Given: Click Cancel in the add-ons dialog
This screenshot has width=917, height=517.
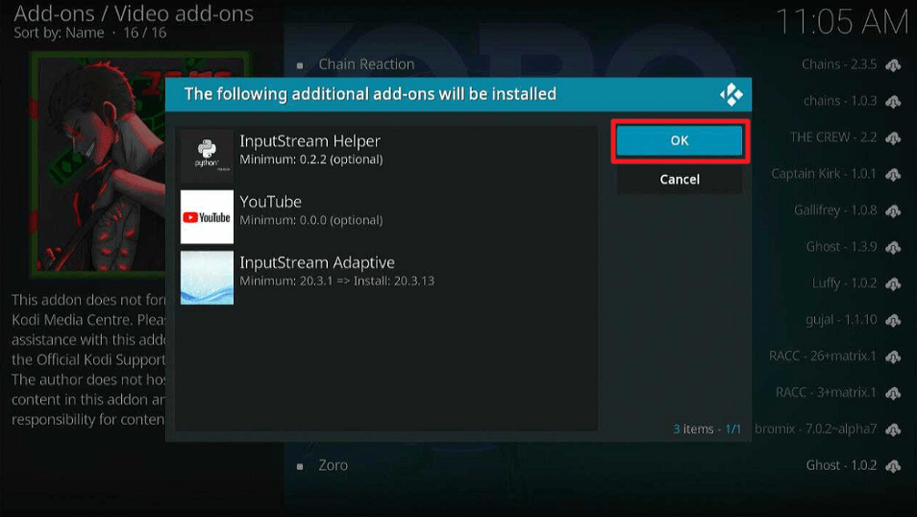Looking at the screenshot, I should (x=679, y=179).
